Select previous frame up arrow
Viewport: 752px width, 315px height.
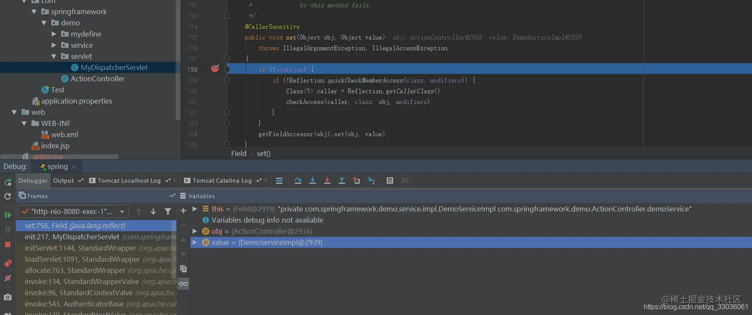tap(139, 211)
